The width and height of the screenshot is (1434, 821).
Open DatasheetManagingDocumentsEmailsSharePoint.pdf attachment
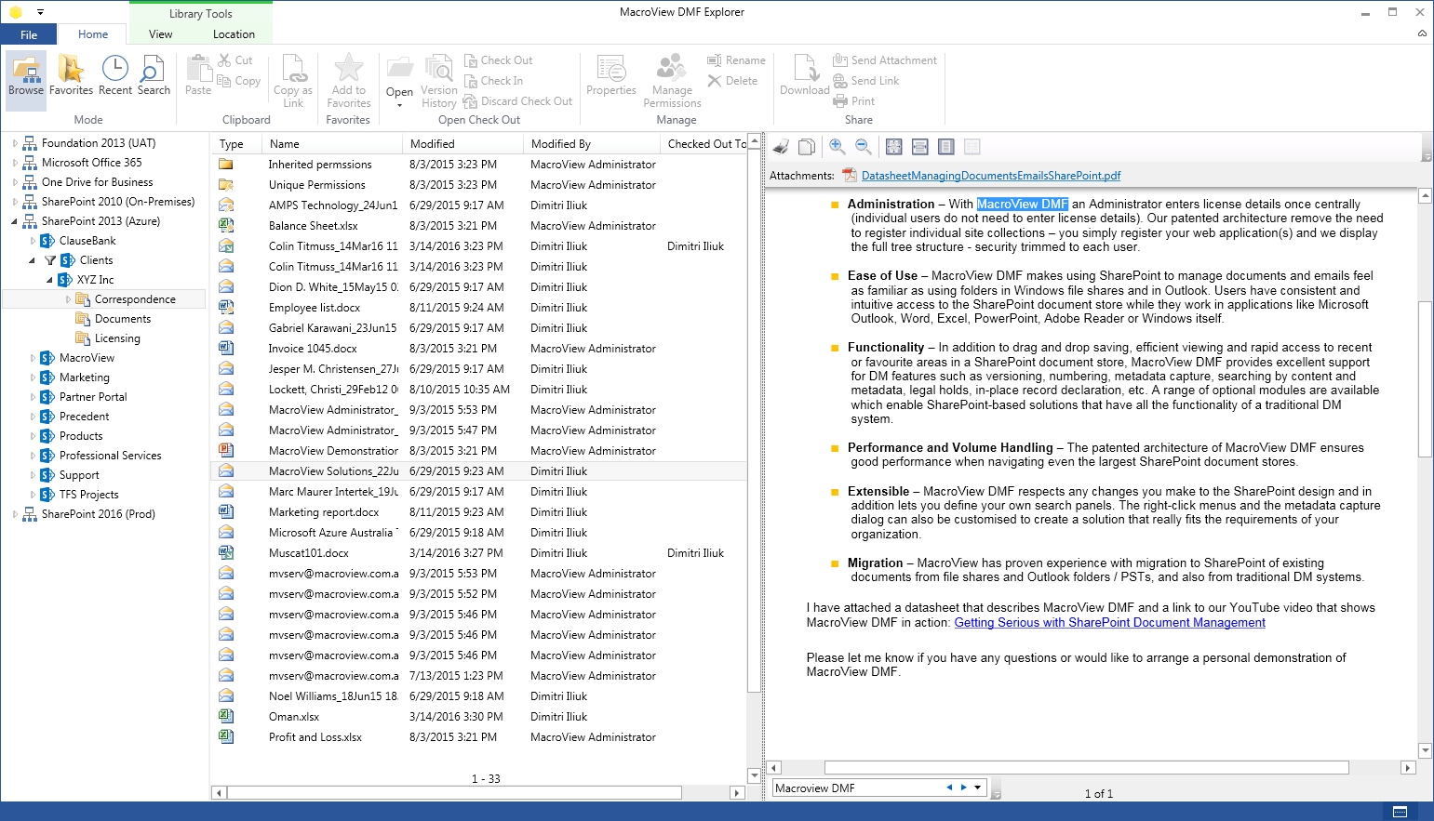point(991,175)
